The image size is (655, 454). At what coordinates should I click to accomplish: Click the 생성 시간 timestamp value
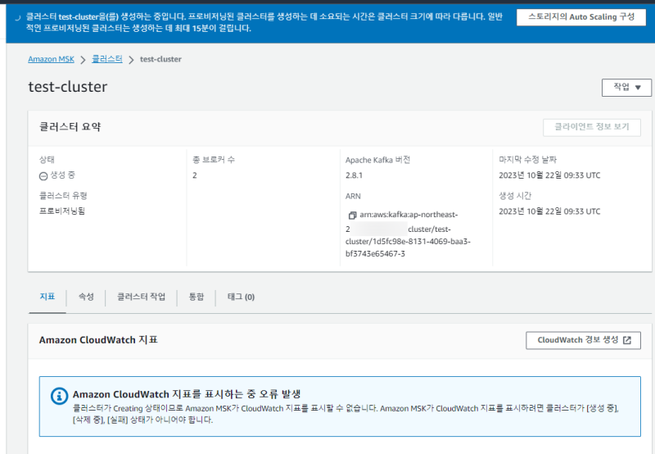(x=549, y=211)
